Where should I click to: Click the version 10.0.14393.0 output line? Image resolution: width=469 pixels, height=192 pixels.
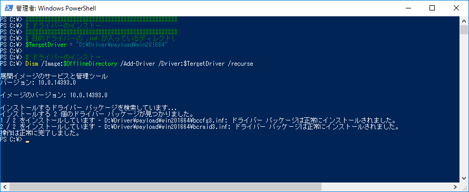tap(38, 83)
